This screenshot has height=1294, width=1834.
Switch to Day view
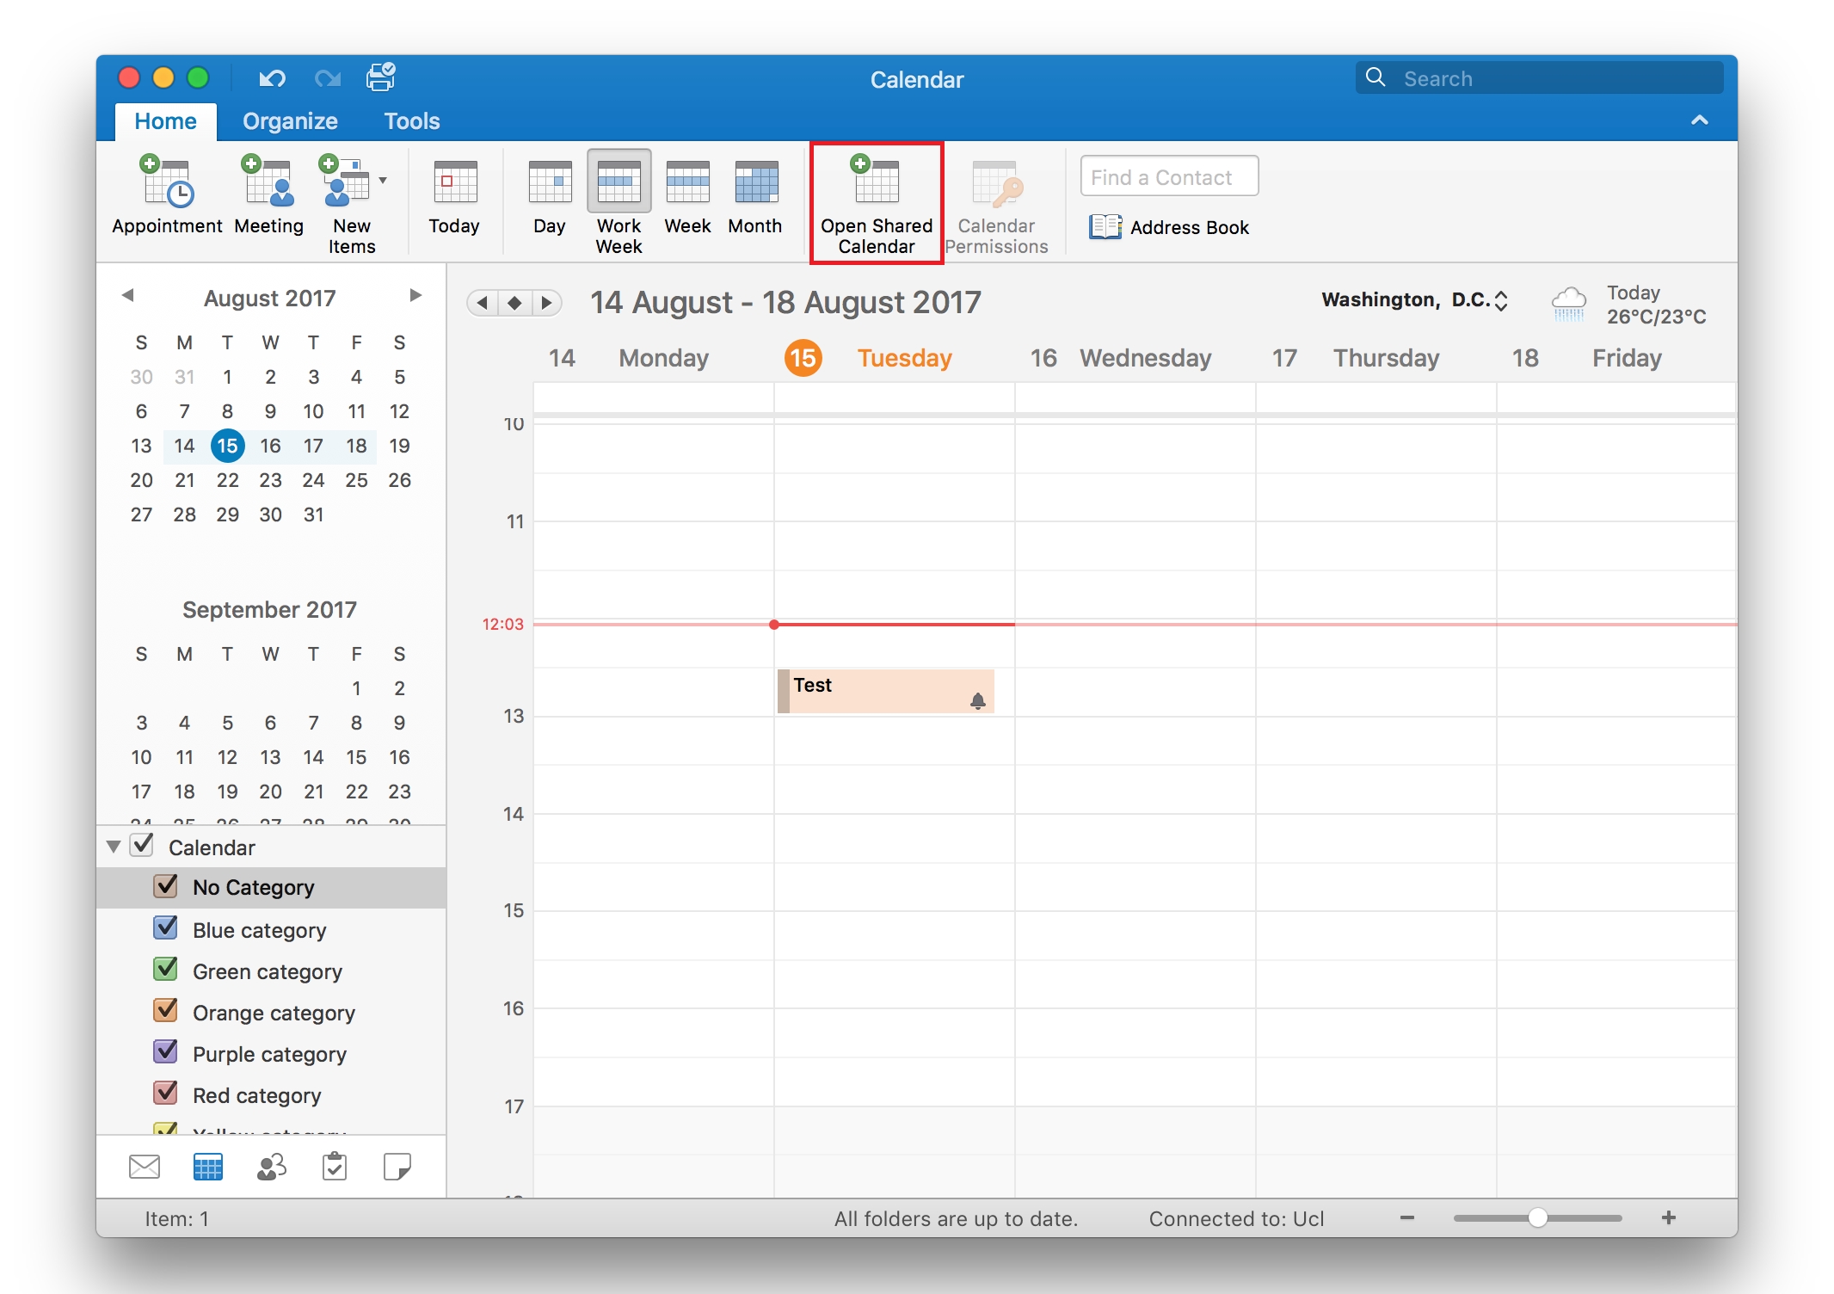[x=553, y=200]
